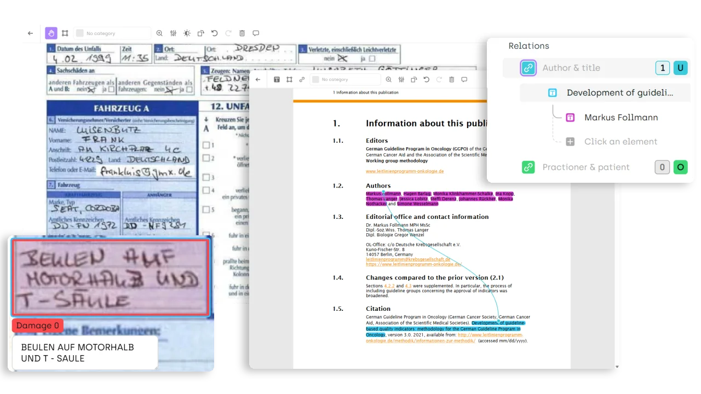Select the Development of guideli… relation entry
Image resolution: width=701 pixels, height=394 pixels.
tap(605, 92)
